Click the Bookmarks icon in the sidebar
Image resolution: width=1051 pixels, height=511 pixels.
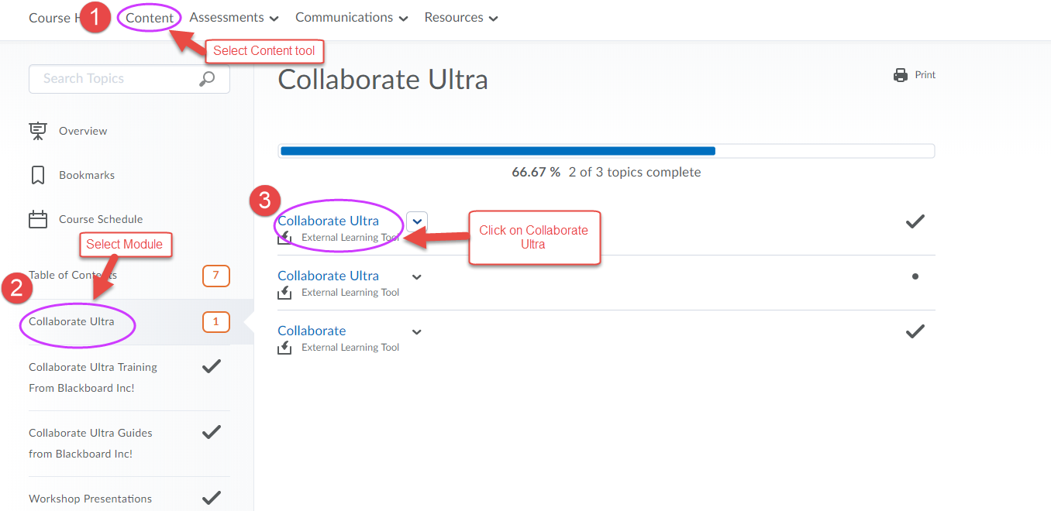click(38, 174)
